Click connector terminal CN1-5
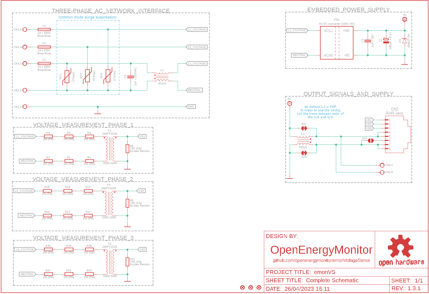 (x=25, y=29)
